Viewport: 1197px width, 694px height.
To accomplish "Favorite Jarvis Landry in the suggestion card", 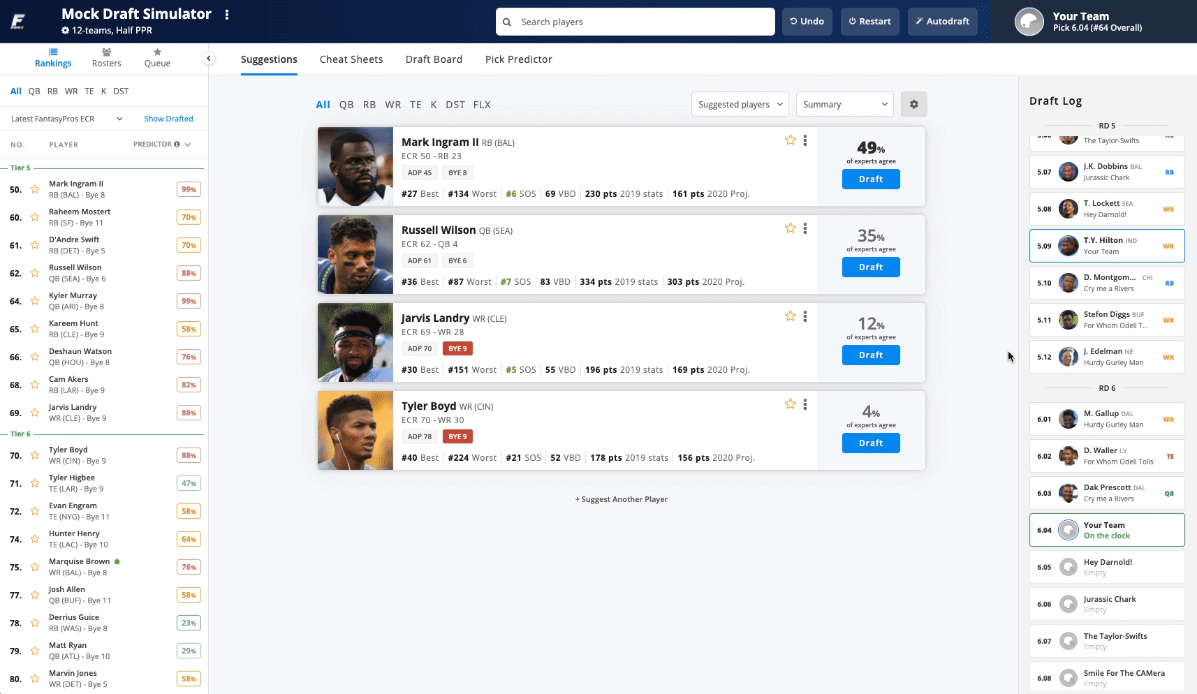I will coord(790,316).
